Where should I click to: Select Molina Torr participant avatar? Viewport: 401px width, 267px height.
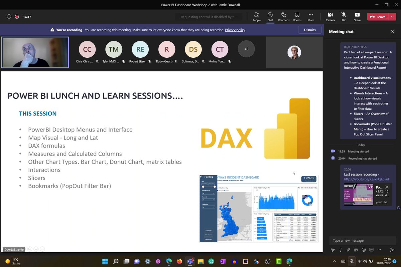pos(220,49)
